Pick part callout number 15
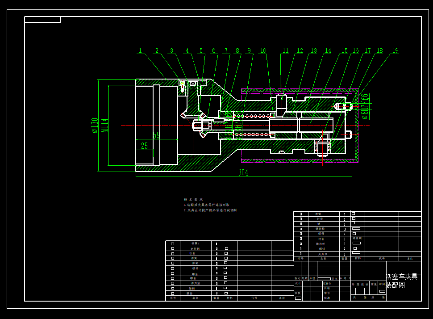Image resolution: width=433 pixels, height=319 pixels. point(344,50)
